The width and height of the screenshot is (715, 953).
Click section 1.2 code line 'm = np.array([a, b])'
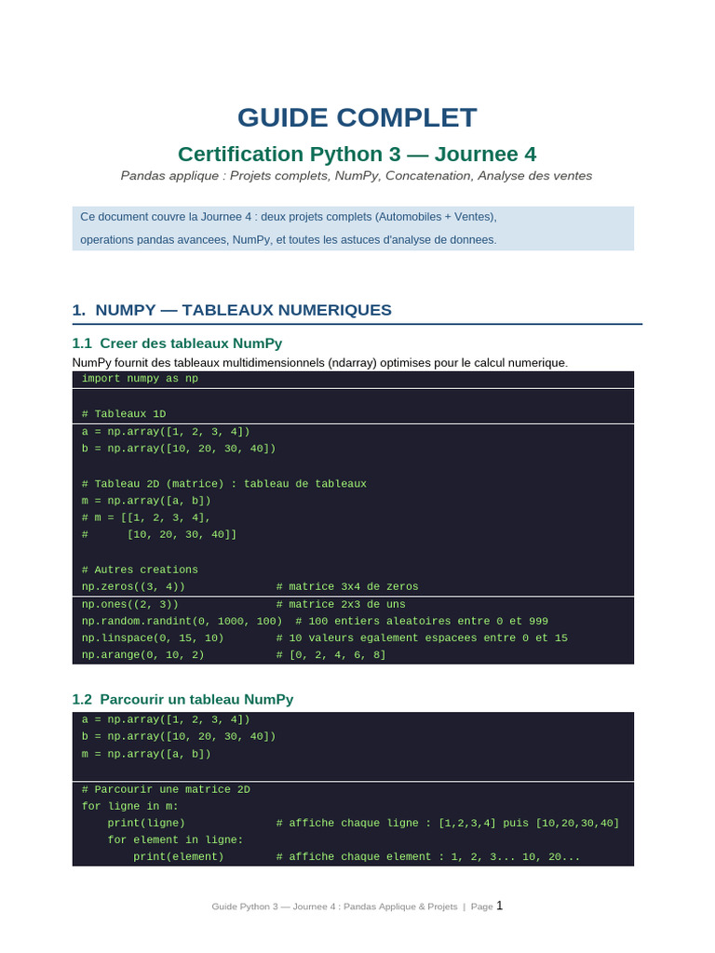(146, 754)
